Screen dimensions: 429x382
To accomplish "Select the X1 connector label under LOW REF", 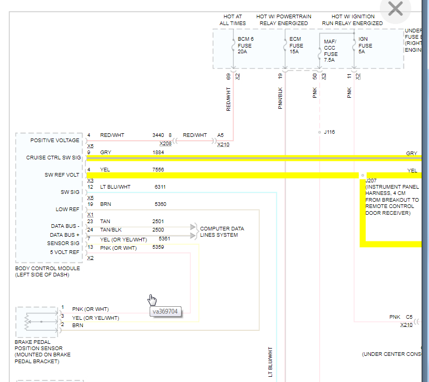I will [x=91, y=215].
